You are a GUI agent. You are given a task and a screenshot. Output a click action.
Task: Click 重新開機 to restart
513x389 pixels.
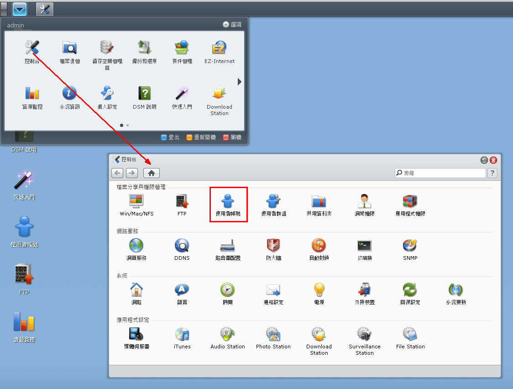tap(201, 137)
